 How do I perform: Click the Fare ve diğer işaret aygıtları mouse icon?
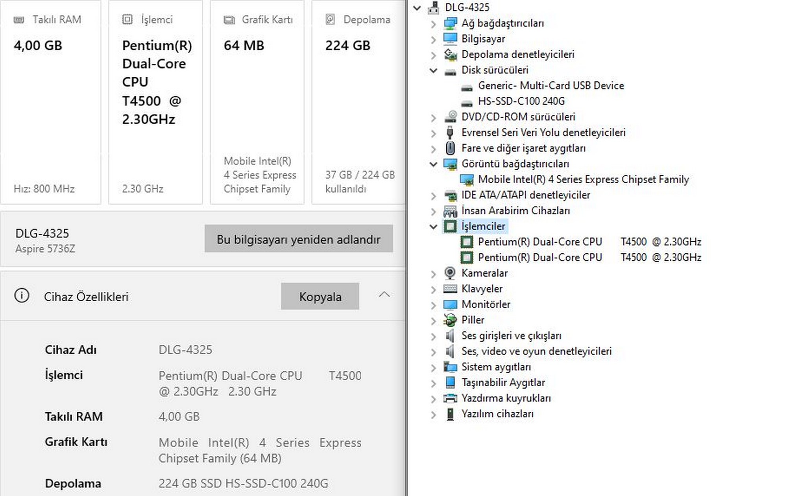click(450, 148)
